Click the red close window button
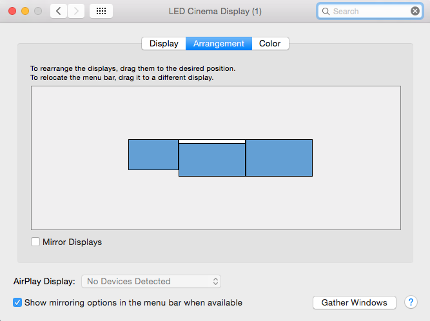Image resolution: width=430 pixels, height=321 pixels. coord(12,11)
